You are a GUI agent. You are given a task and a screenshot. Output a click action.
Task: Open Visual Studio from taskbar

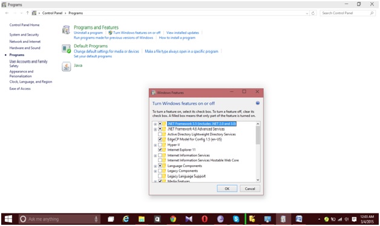189,219
